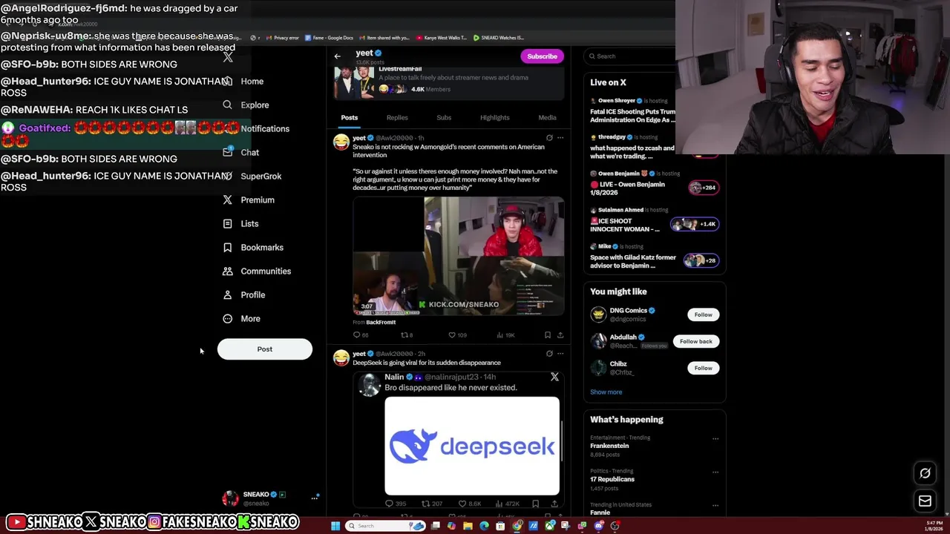Repost the Sneako Asmongold post

tap(407, 335)
